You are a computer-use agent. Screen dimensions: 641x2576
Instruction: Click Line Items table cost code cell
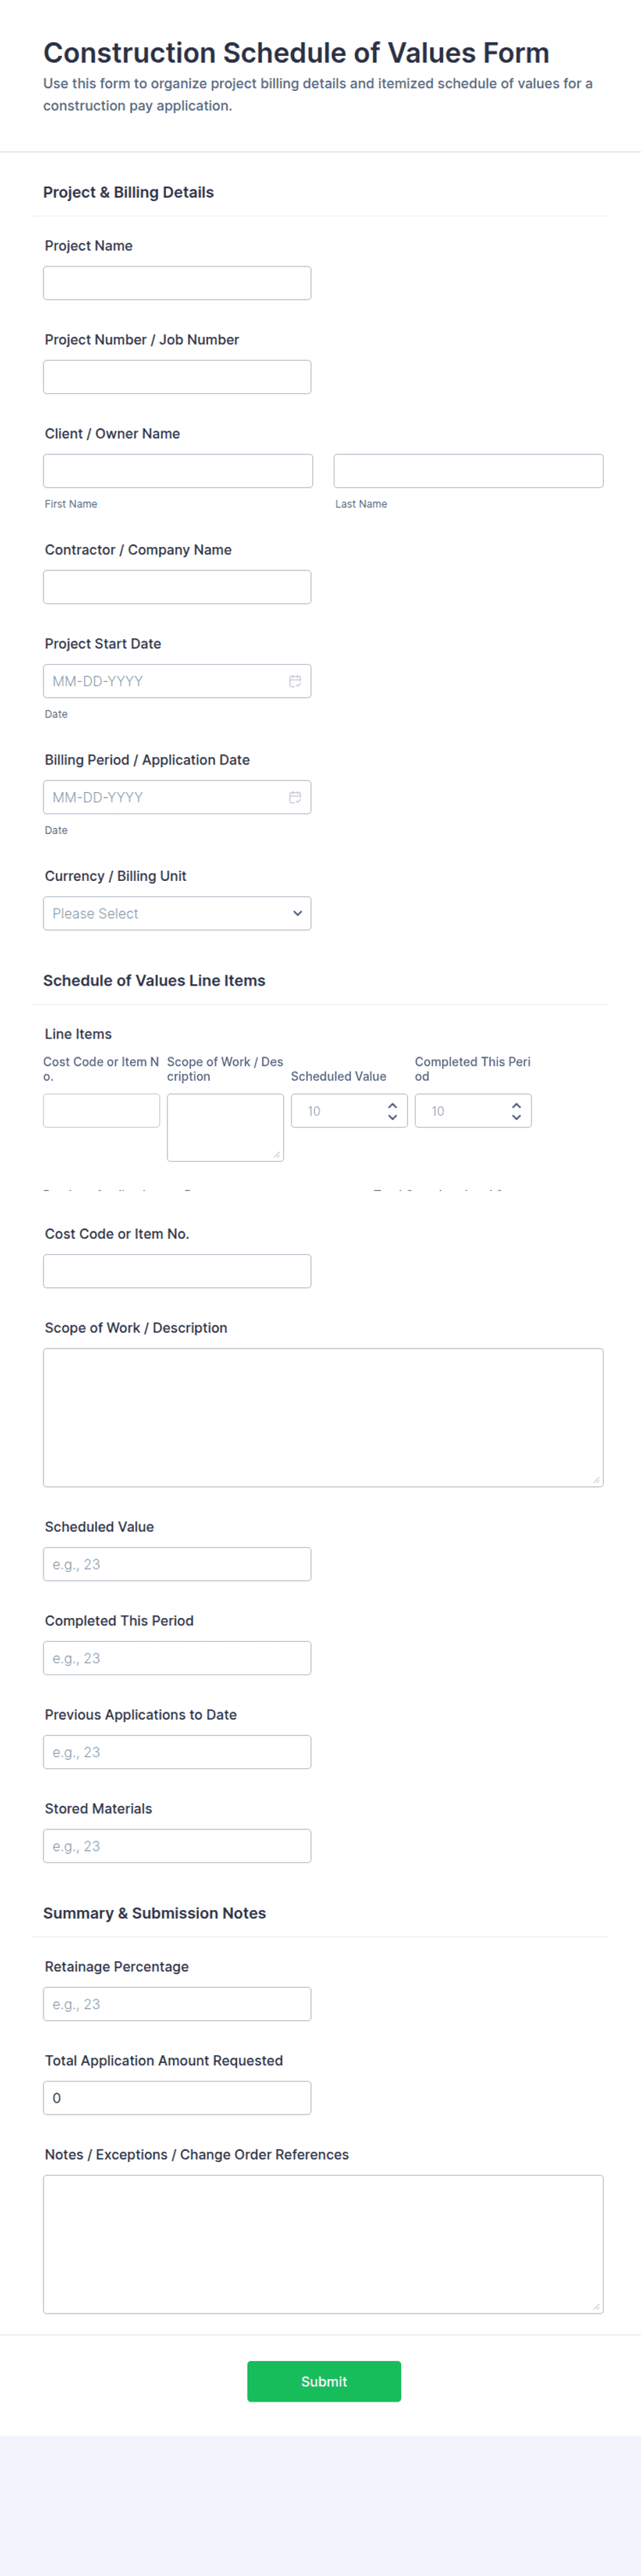coord(101,1111)
